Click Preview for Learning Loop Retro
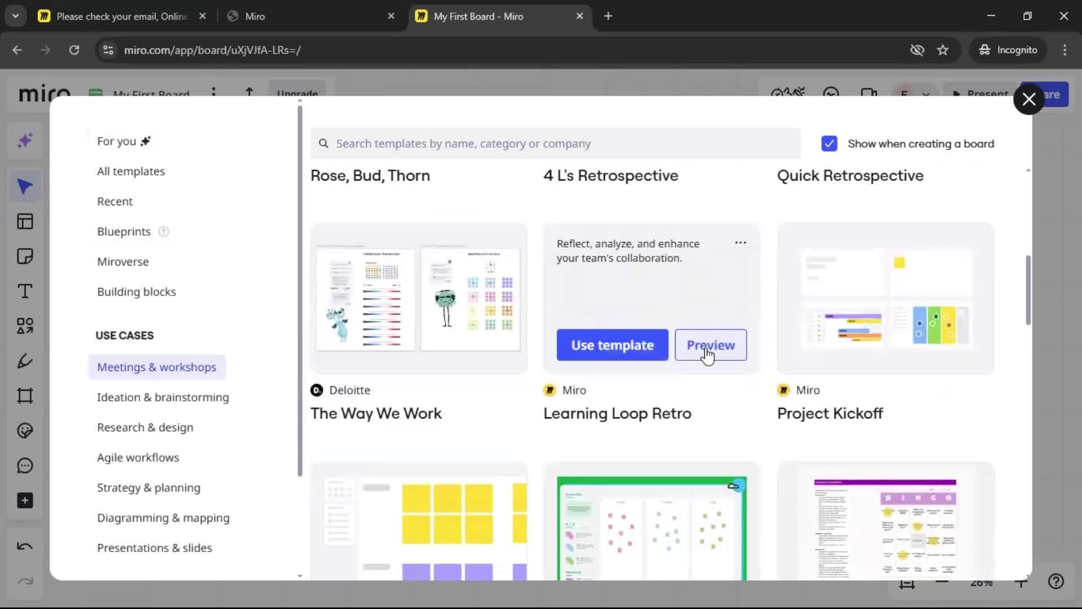Viewport: 1082px width, 609px height. 711,345
